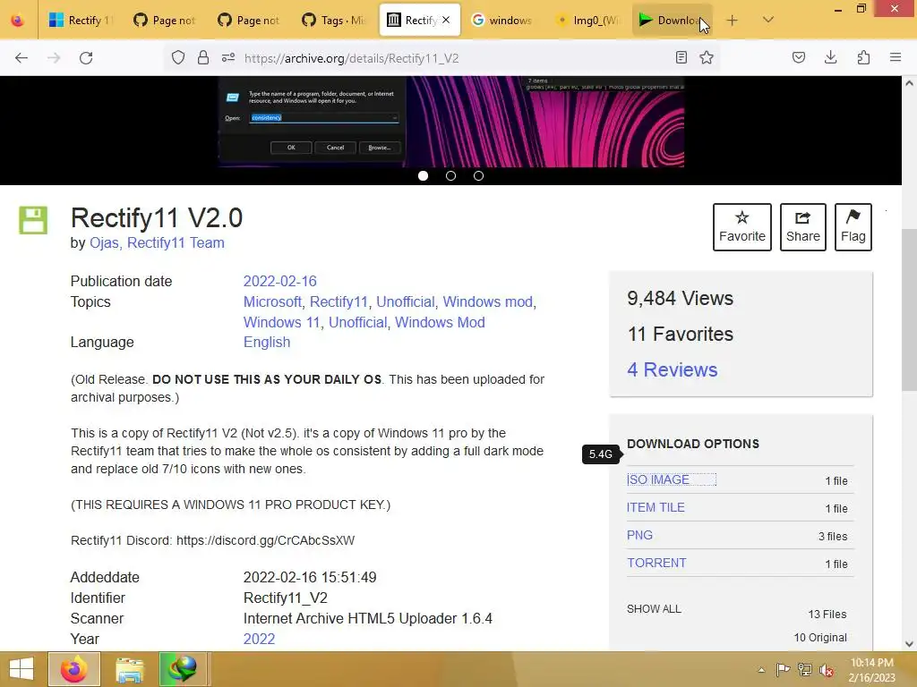The width and height of the screenshot is (917, 687).
Task: Switch to the first Page not found tab
Action: tap(165, 21)
